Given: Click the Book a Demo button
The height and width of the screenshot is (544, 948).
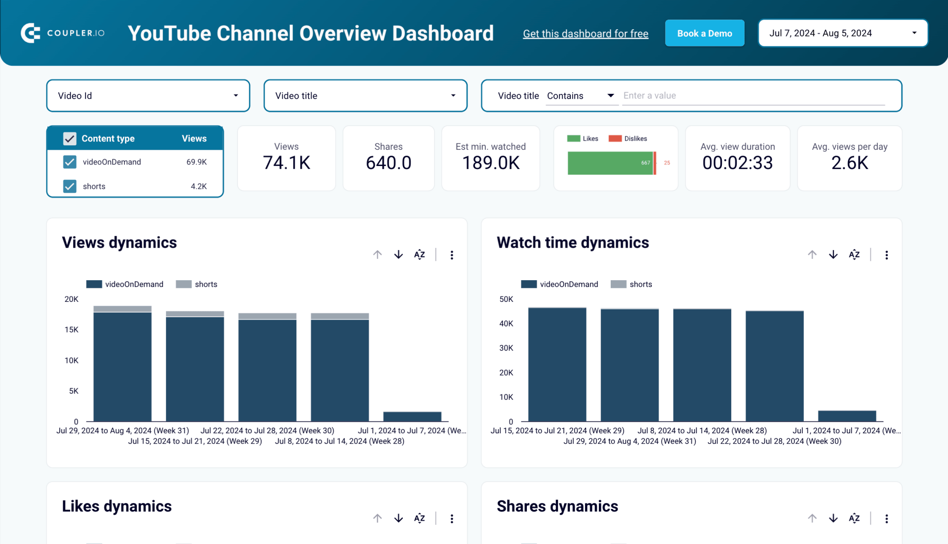Looking at the screenshot, I should click(x=705, y=33).
